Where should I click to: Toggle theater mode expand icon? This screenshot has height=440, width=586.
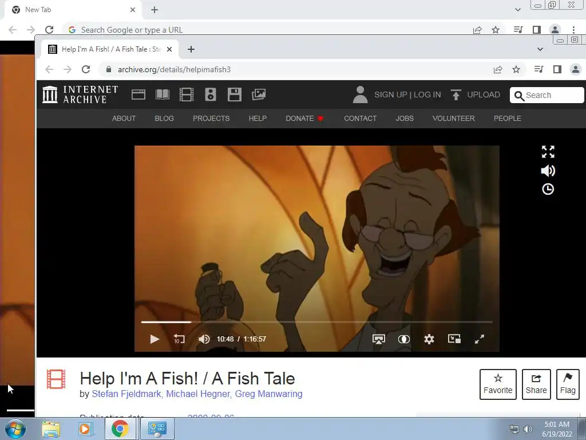548,152
